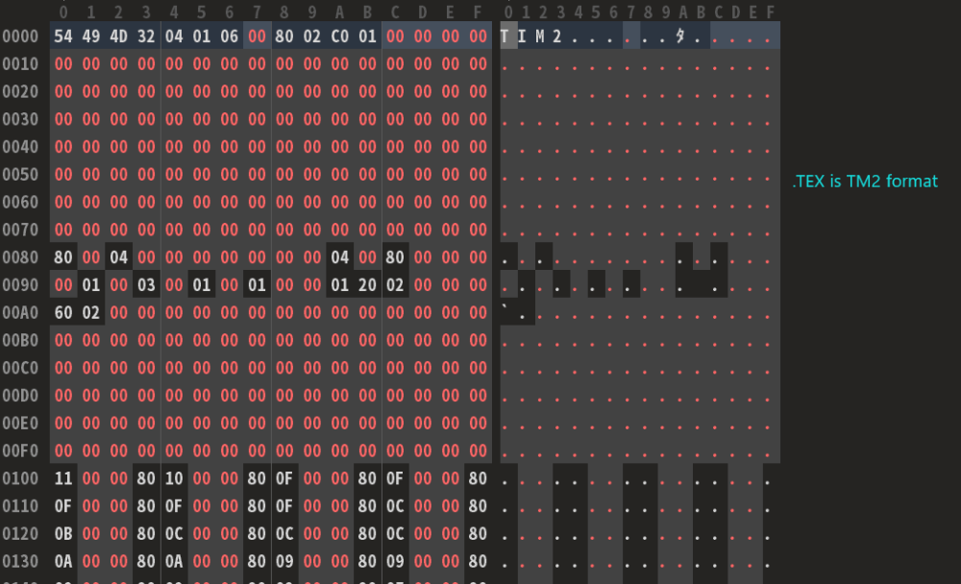Image resolution: width=961 pixels, height=584 pixels.
Task: Click ASCII character 2 in row 0000
Action: click(x=557, y=36)
